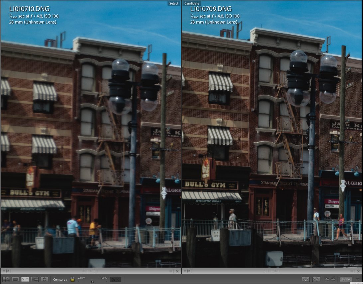Click the Done button
Image resolution: width=363 pixels, height=284 pixels.
click(x=346, y=279)
